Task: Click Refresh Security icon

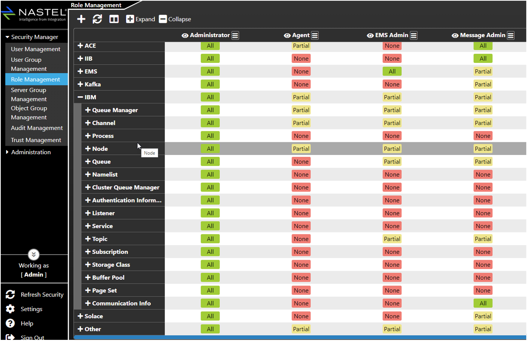Action: point(10,295)
